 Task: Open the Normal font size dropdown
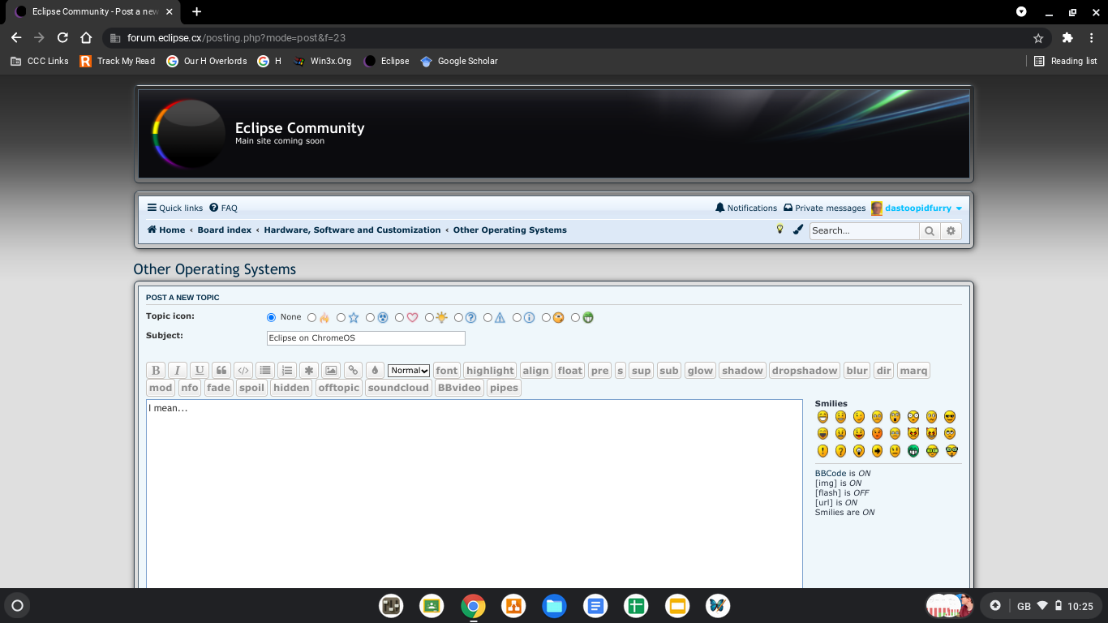pyautogui.click(x=409, y=371)
